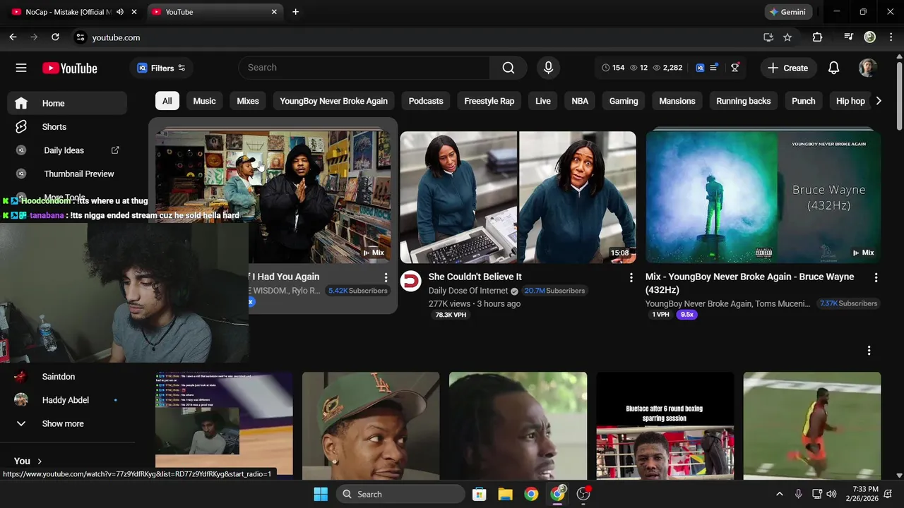
Task: Select the Hip hop chip
Action: [850, 101]
